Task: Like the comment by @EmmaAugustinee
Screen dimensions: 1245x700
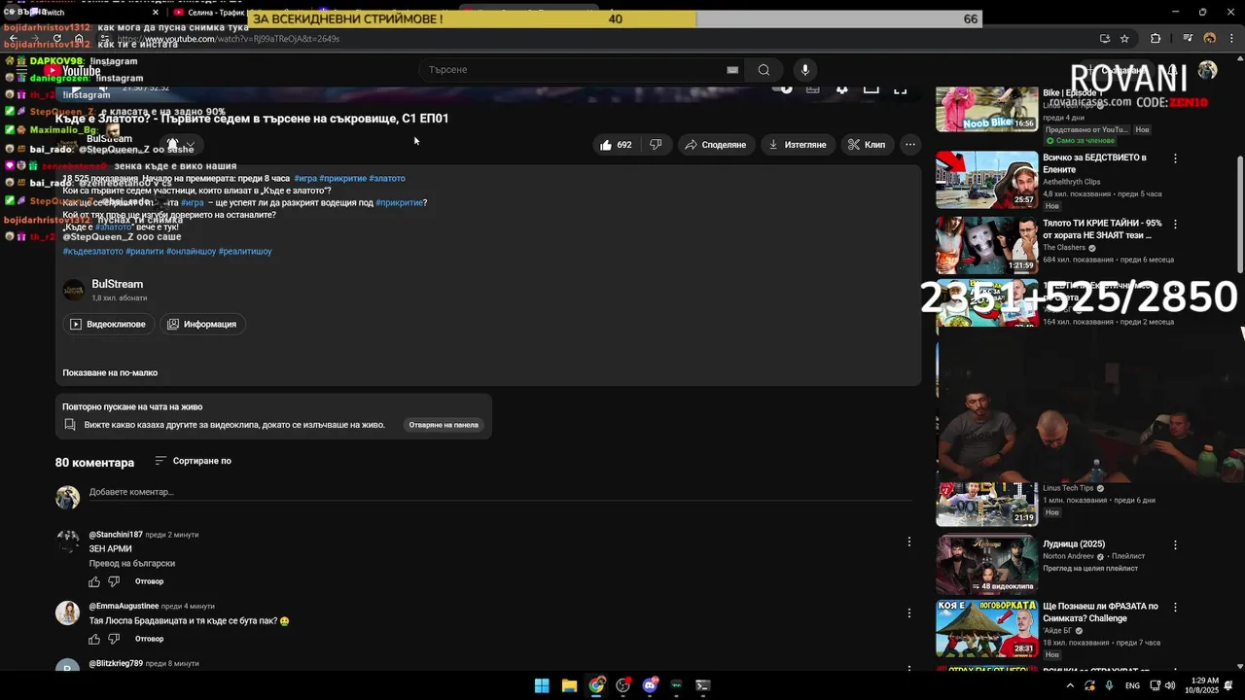Action: click(x=94, y=639)
